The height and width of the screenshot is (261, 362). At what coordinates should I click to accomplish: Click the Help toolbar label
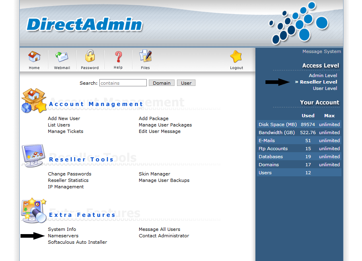click(118, 67)
